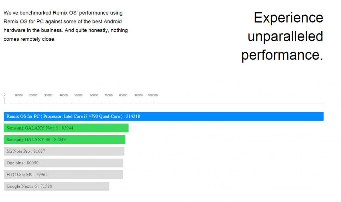Select the Samsung GALAXY S6 green bar
Viewport: 341px width, 202px height.
64,139
